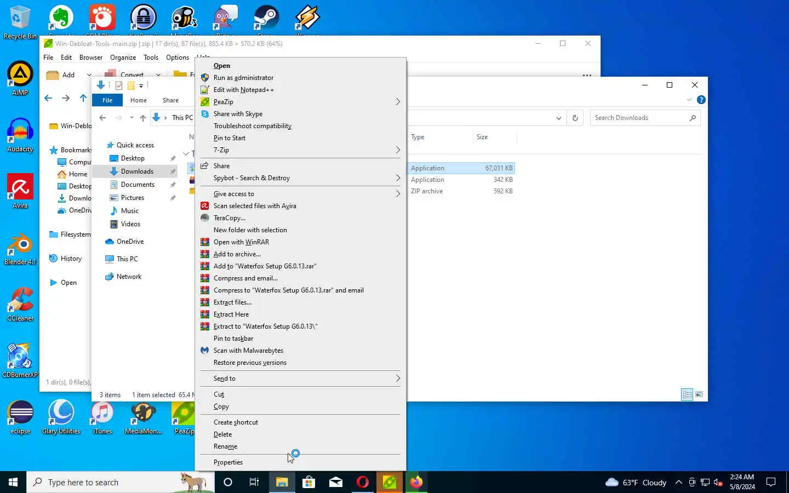The width and height of the screenshot is (789, 493).
Task: Launch eclipse desktop icon
Action: click(x=20, y=417)
